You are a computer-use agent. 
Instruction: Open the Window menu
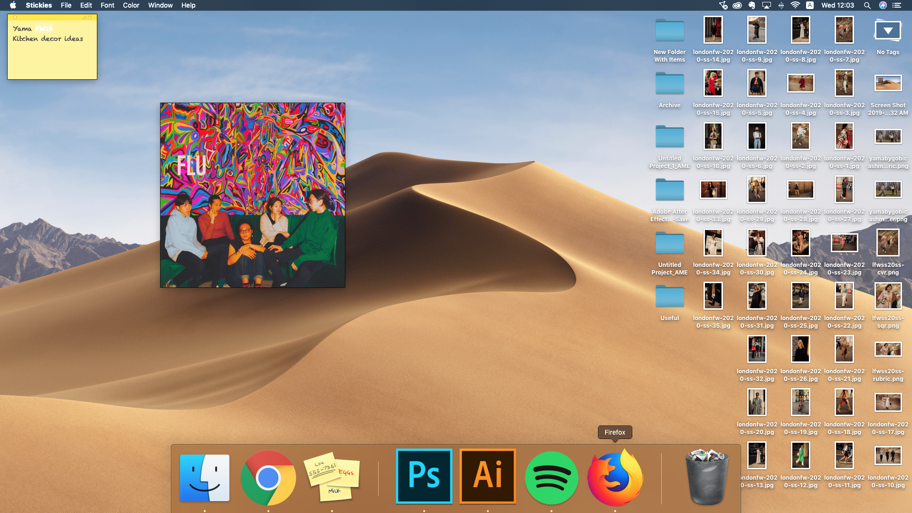pos(160,5)
